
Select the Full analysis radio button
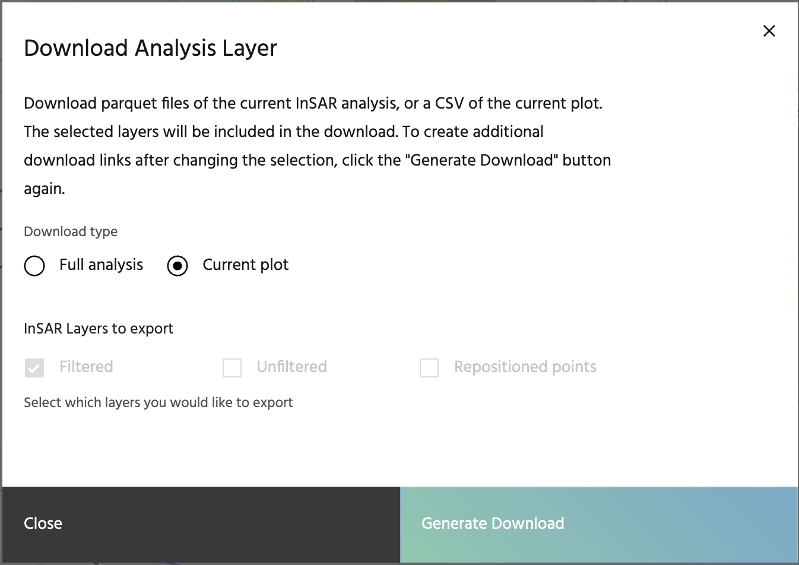point(34,265)
